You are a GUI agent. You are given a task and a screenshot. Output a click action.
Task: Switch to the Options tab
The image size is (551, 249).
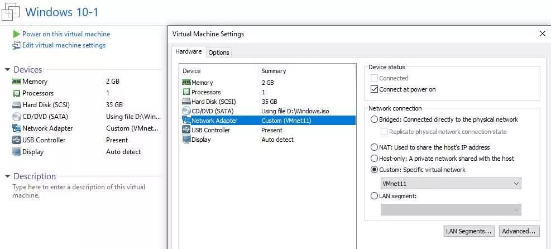pos(219,52)
